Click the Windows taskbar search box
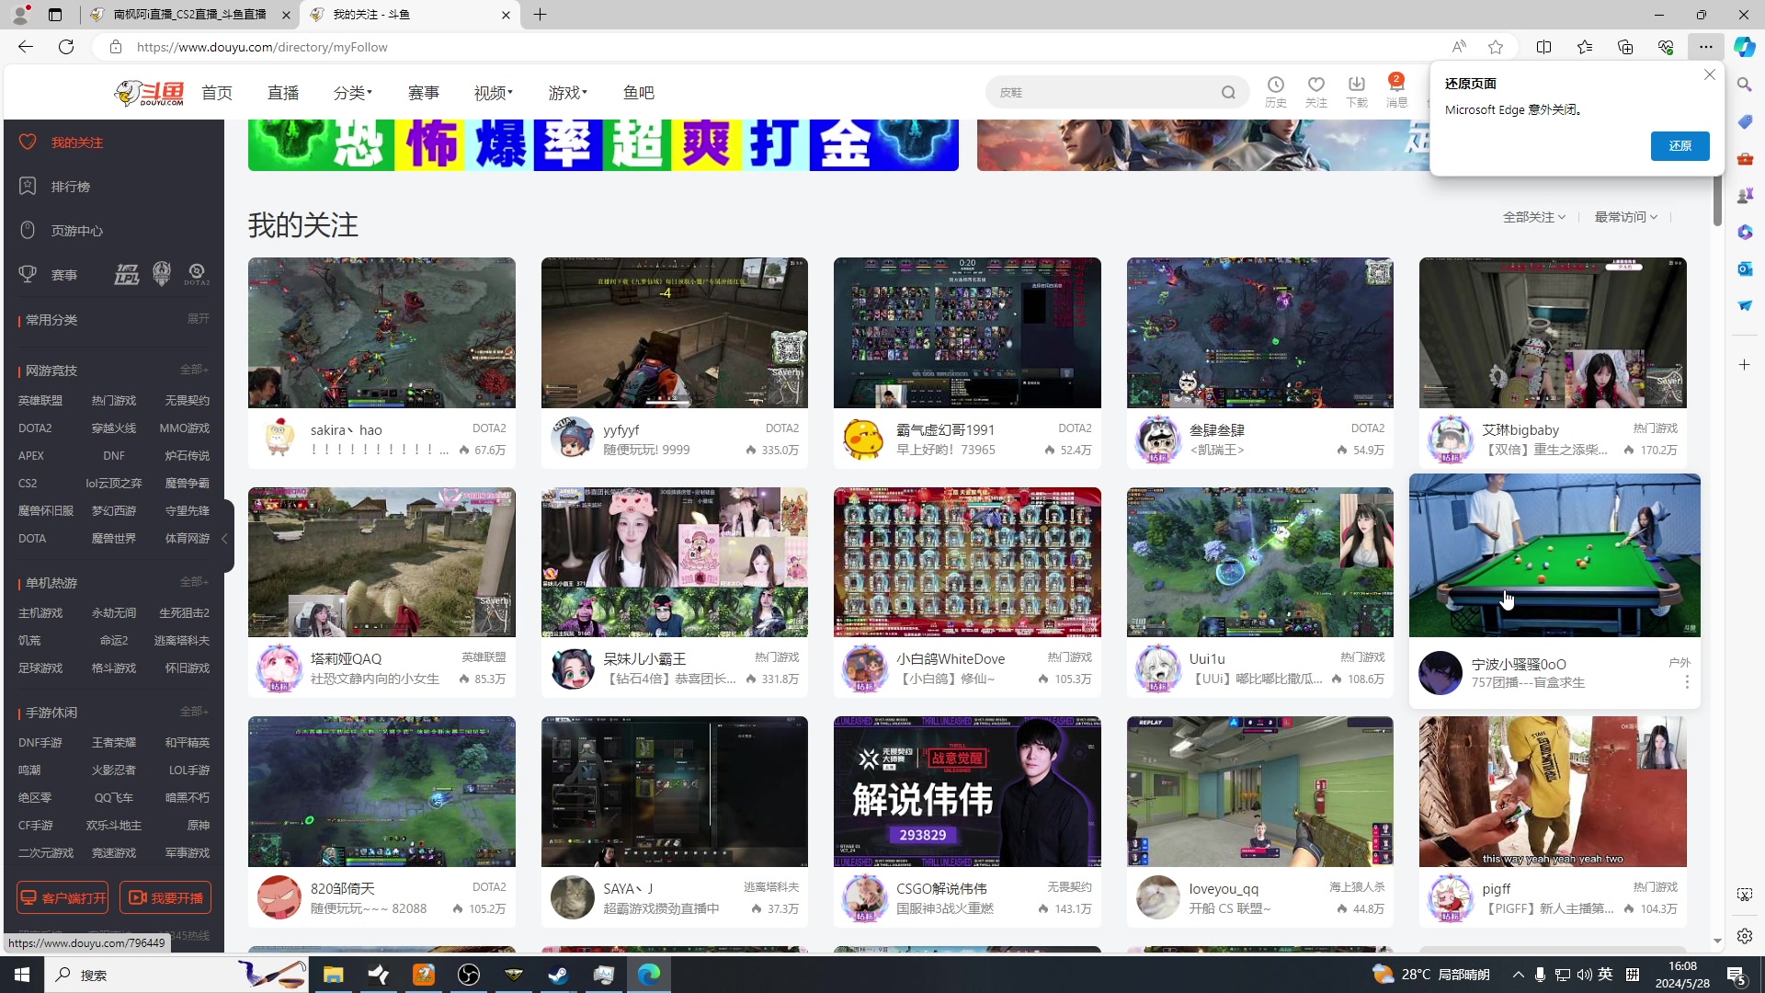Image resolution: width=1765 pixels, height=993 pixels. 175,975
